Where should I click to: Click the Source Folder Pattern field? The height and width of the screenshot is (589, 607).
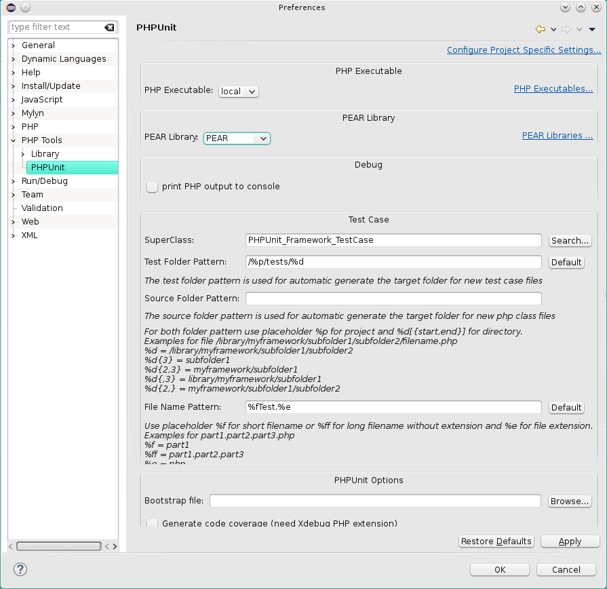pos(393,299)
